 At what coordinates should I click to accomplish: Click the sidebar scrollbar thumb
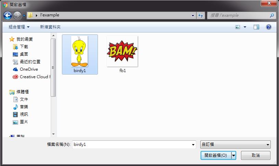(53, 68)
